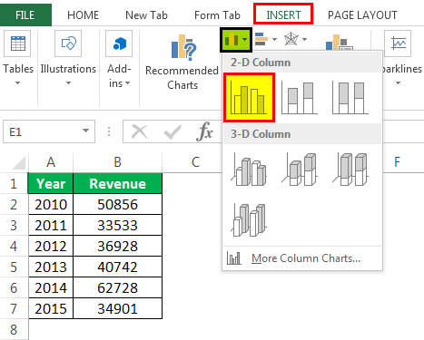Screen dimensions: 424x340
Task: Select the 2-D 100% Stacked Column chart
Action: 350,98
